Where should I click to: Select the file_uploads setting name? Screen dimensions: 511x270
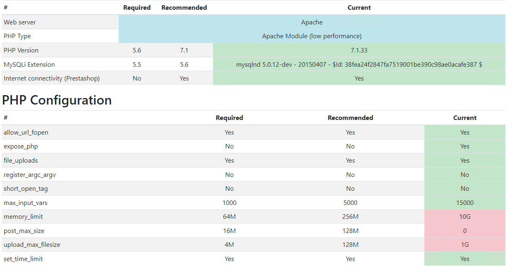coord(21,161)
